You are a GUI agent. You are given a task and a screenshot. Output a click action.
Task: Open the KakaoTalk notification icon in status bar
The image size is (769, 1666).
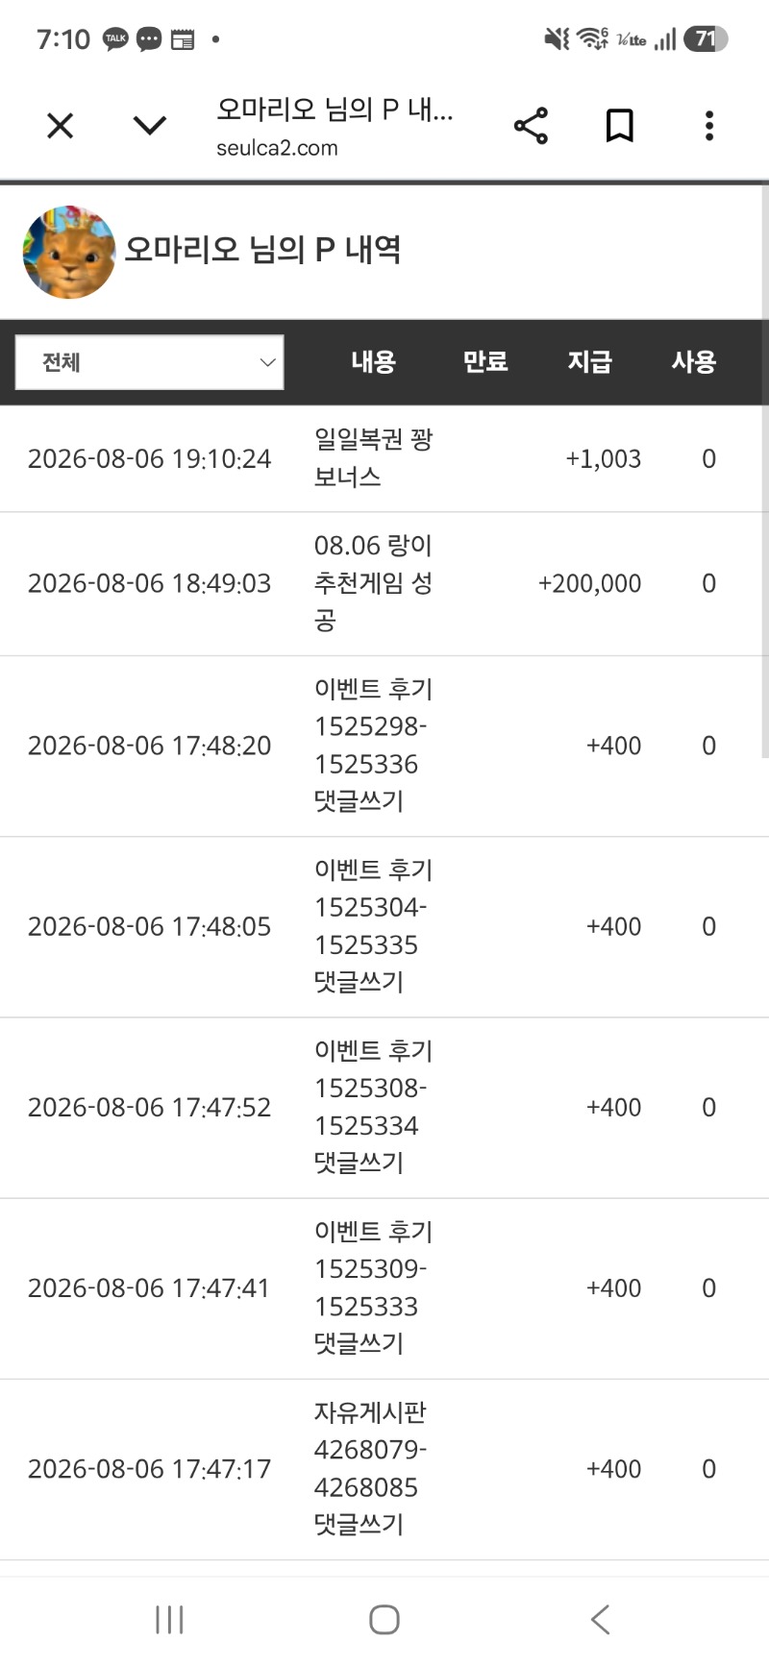click(116, 39)
